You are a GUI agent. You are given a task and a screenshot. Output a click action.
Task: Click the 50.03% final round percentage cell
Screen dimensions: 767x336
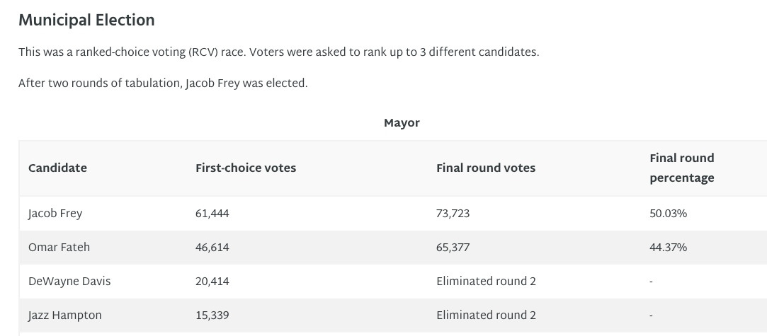tap(669, 214)
